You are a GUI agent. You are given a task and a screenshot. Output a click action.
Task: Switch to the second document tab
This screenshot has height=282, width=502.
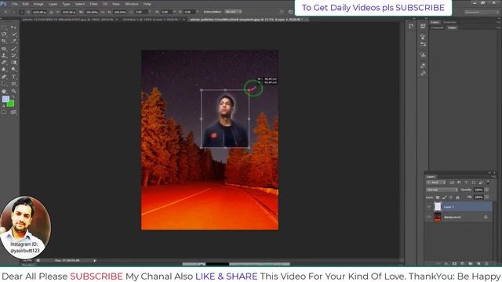tap(154, 20)
